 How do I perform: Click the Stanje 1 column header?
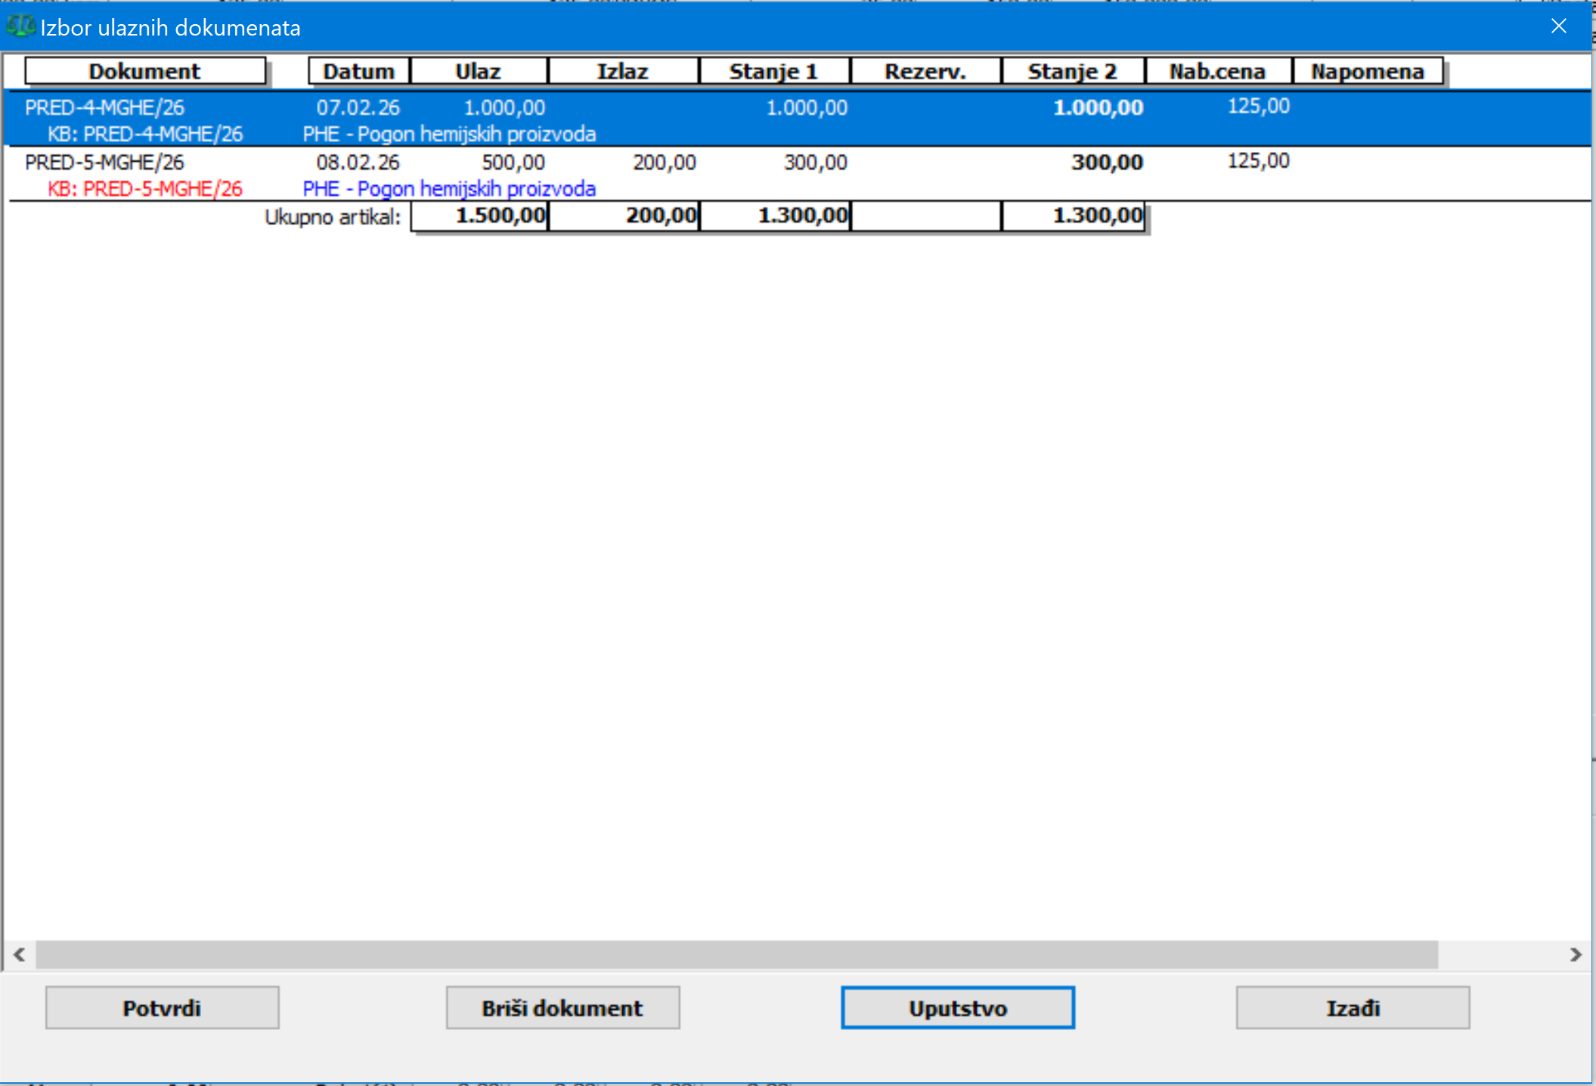[x=774, y=71]
